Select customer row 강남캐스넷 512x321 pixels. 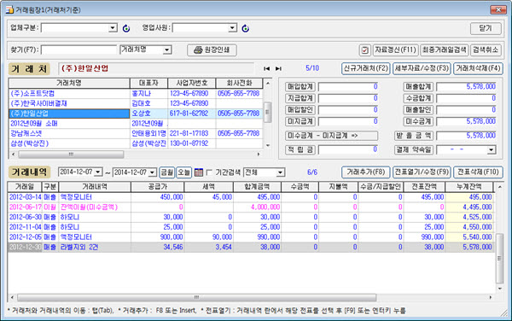click(136, 133)
